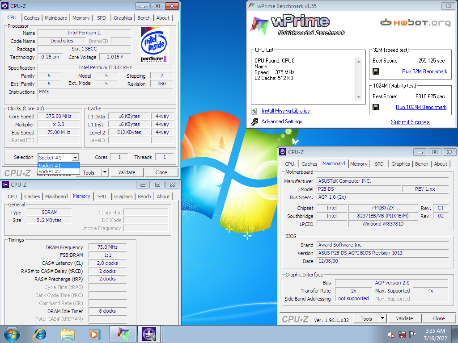Image resolution: width=458 pixels, height=343 pixels.
Task: Switch to Caches tab in the processor window
Action: 32,18
